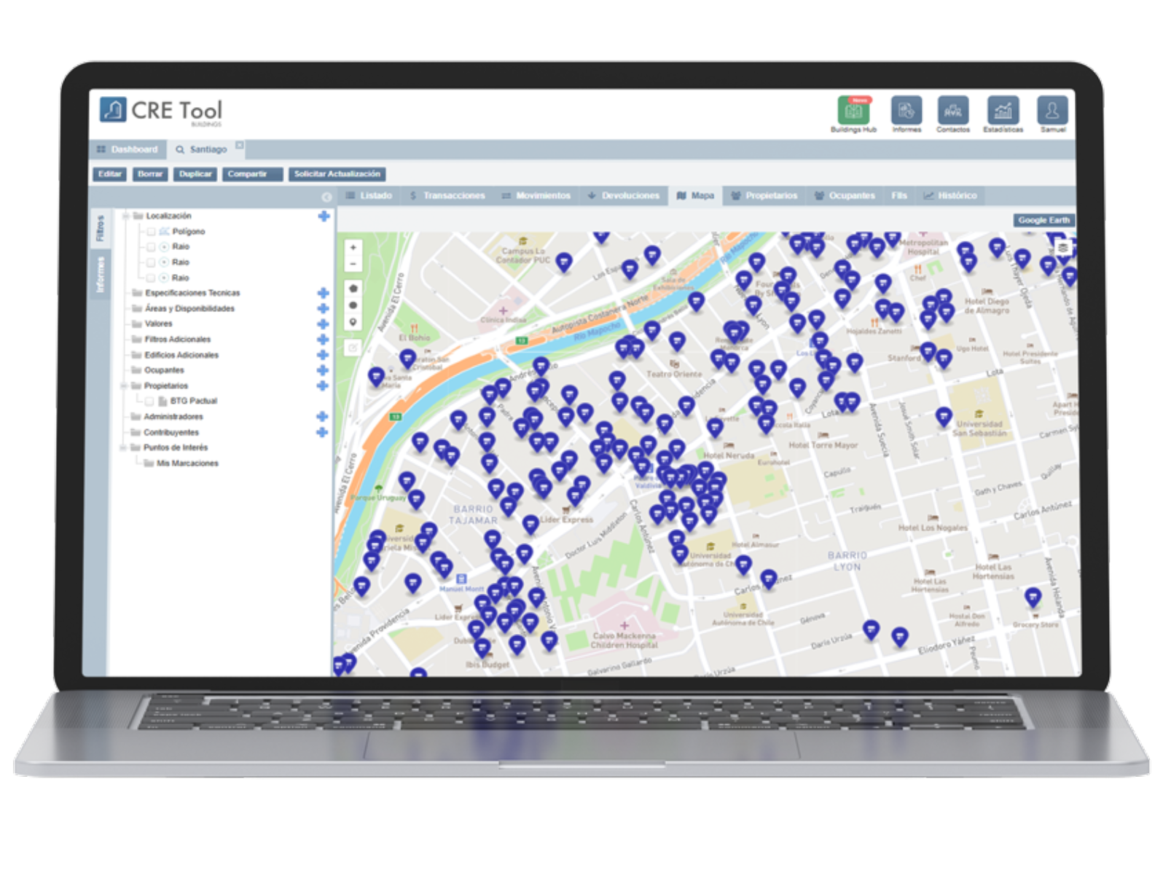This screenshot has width=1163, height=870.
Task: Check the Polígono checkbox
Action: point(151,232)
